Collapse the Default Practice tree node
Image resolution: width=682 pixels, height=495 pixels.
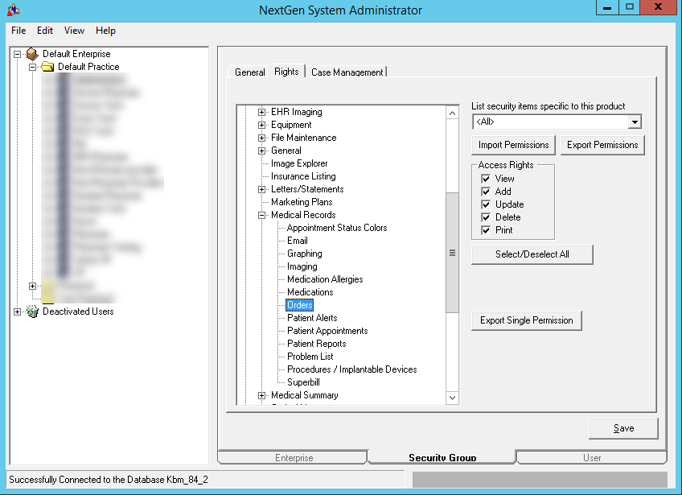pyautogui.click(x=33, y=67)
